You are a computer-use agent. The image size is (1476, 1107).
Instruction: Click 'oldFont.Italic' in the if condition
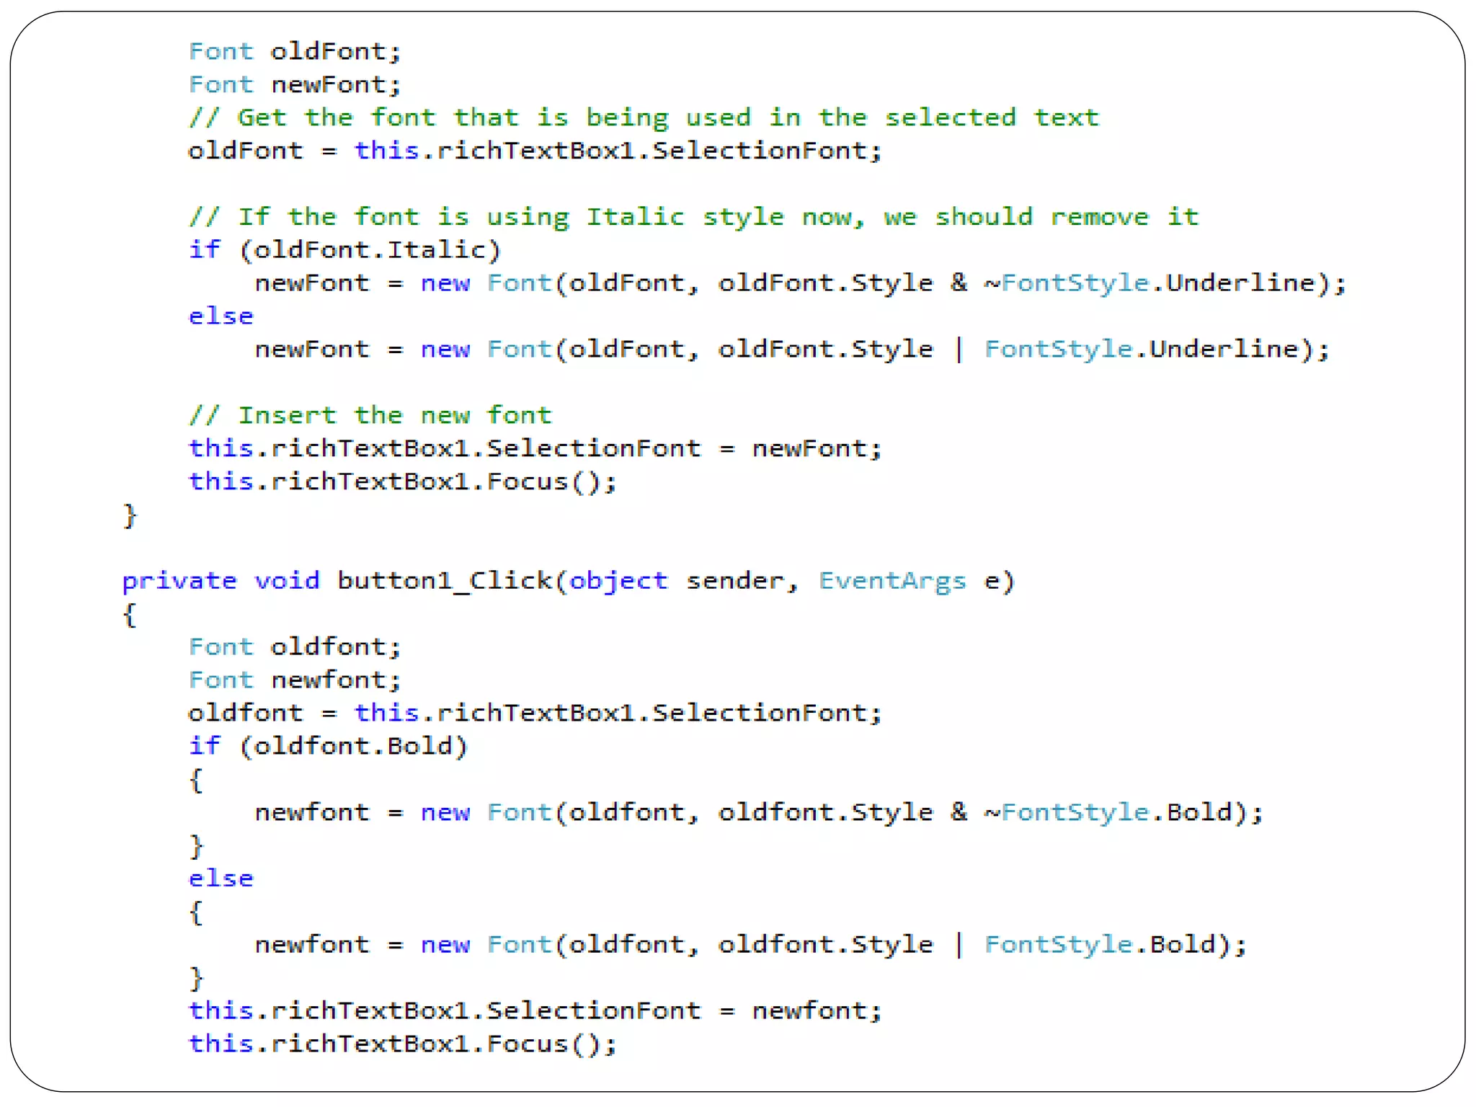click(x=370, y=250)
